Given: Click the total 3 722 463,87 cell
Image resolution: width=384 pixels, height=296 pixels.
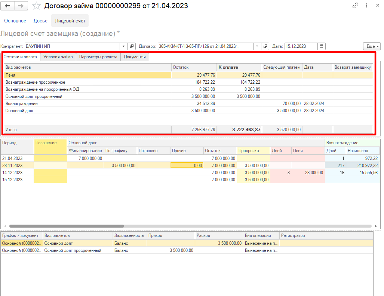Looking at the screenshot, I should 239,130.
